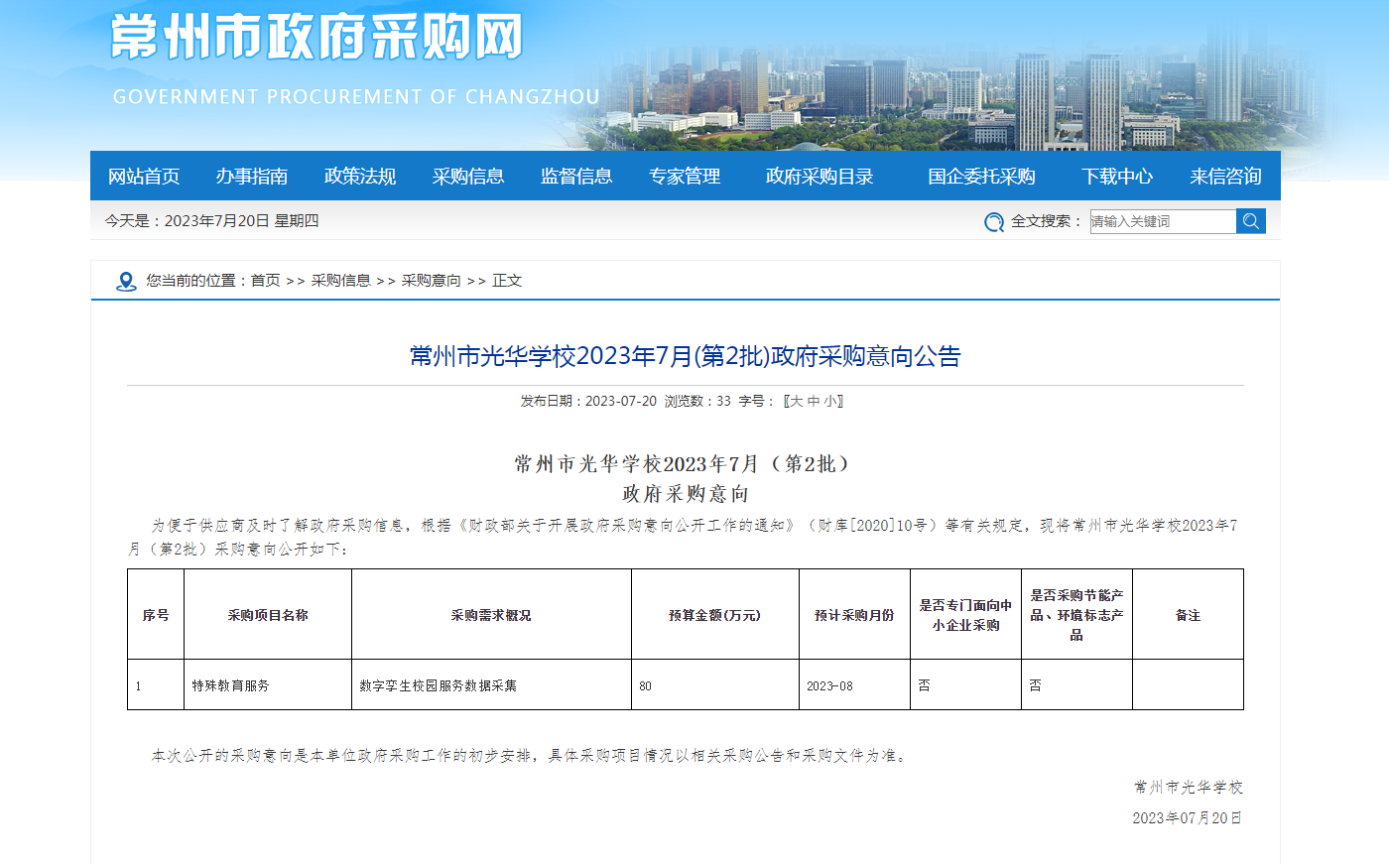Go to 政策法规 section
Screen dimensions: 1389x864
(360, 177)
